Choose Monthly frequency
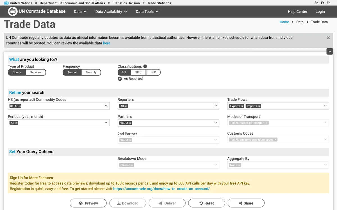 (91, 72)
